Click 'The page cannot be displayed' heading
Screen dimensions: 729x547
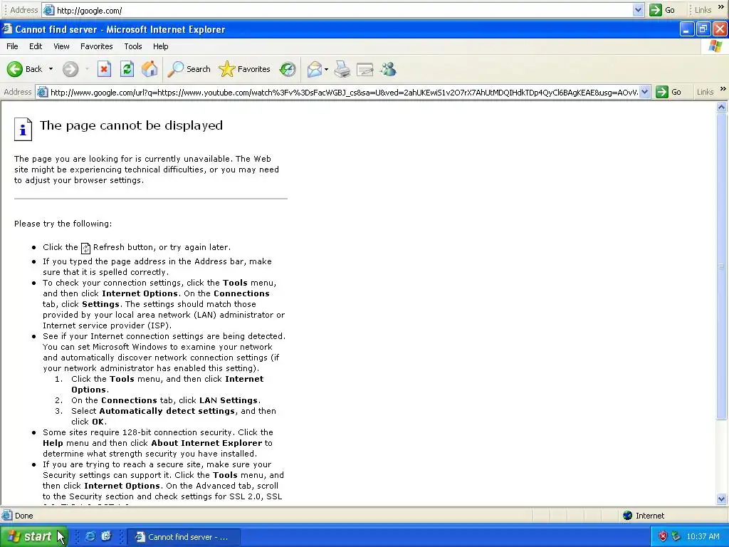point(131,125)
